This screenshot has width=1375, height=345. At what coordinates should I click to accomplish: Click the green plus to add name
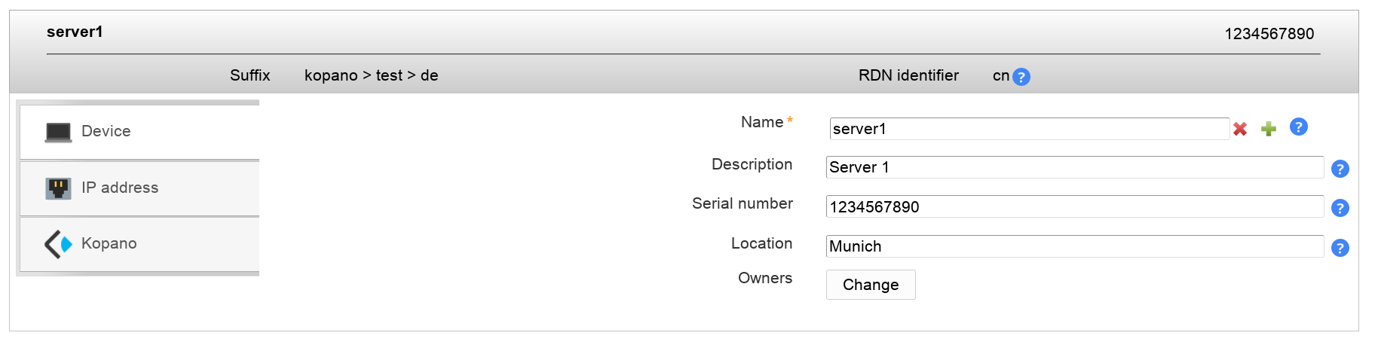(1269, 130)
